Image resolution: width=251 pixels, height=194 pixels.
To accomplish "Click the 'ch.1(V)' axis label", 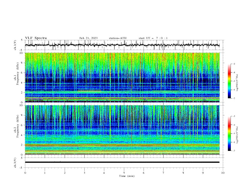I will (x=15, y=45).
